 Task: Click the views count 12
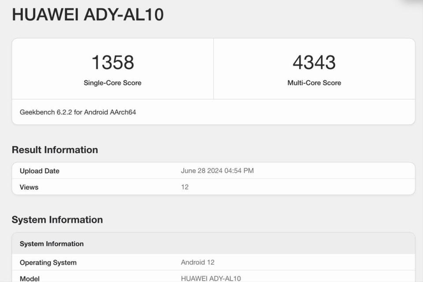click(x=185, y=187)
